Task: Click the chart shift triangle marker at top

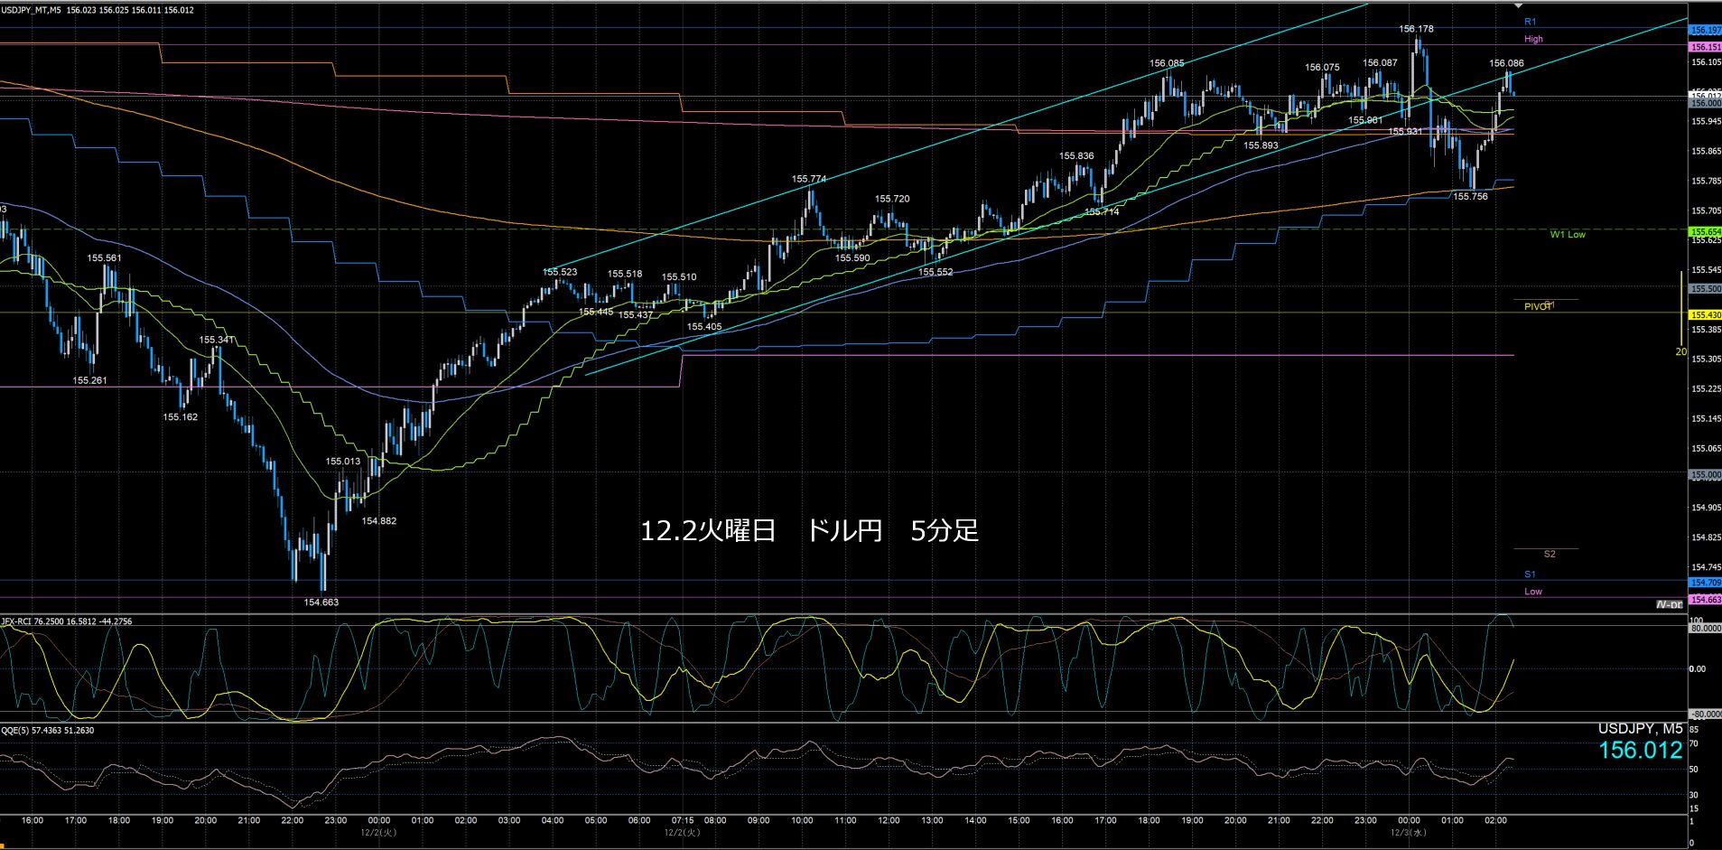Action: point(1518,6)
